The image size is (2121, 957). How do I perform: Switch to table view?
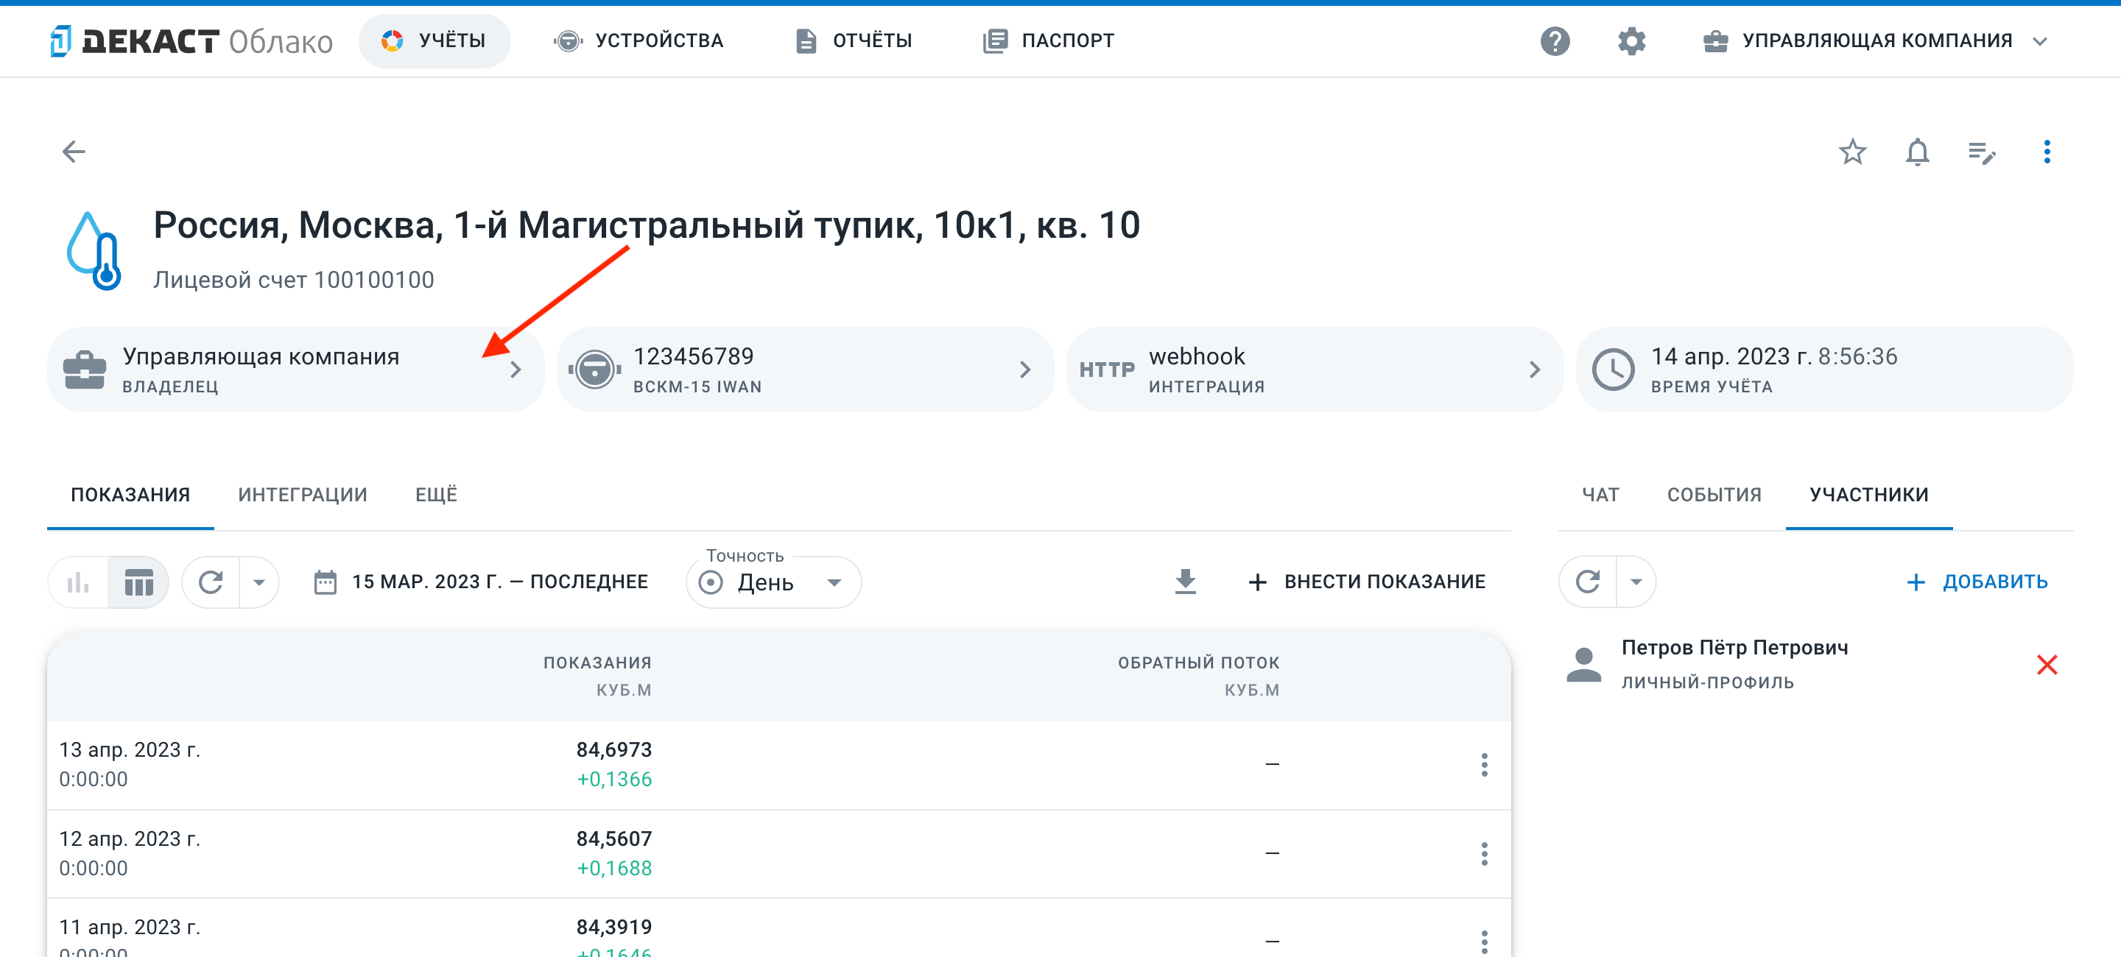[x=138, y=582]
